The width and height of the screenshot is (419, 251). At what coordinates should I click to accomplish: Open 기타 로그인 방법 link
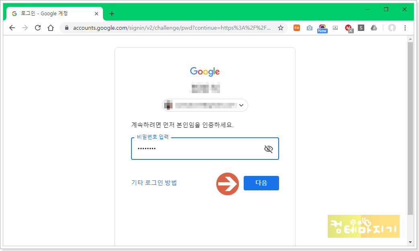[x=154, y=183]
